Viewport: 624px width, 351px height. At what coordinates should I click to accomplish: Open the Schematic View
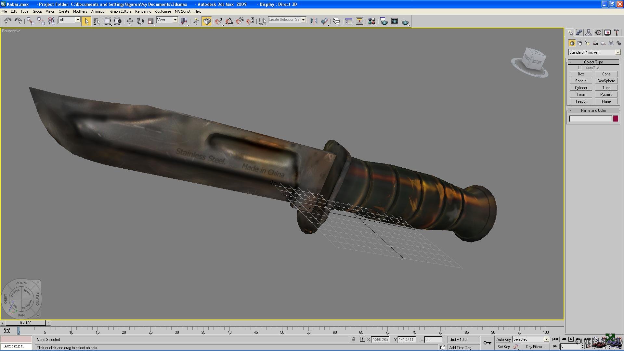tap(359, 21)
